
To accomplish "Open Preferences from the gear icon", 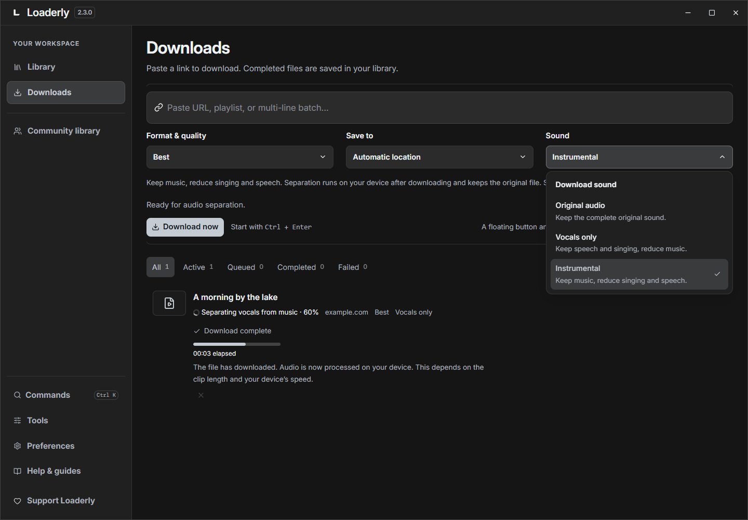I will (x=17, y=446).
